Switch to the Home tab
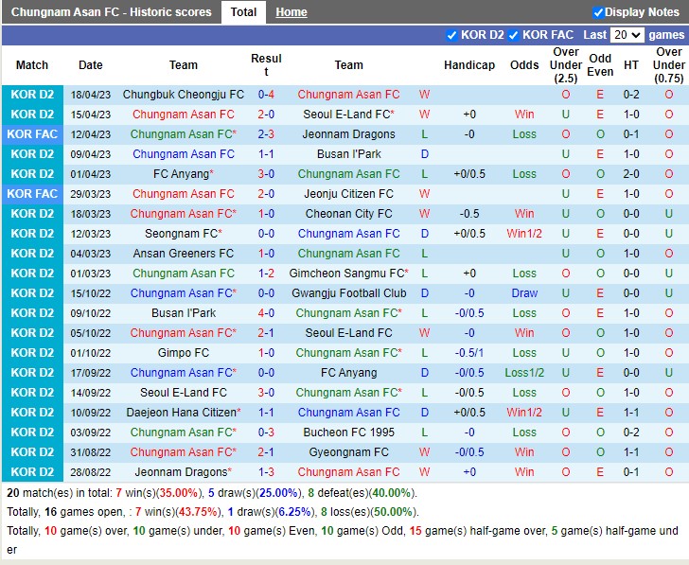The width and height of the screenshot is (689, 565). 291,12
